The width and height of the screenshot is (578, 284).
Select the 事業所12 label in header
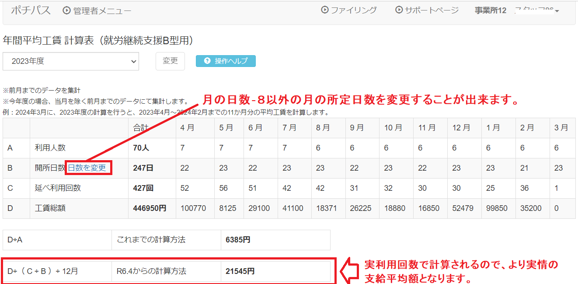click(x=490, y=11)
